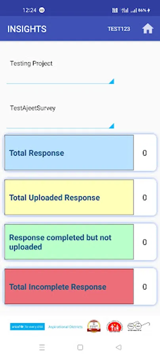Tap the Swachh Bharat spectacles logo
The width and height of the screenshot is (160, 357).
(138, 326)
